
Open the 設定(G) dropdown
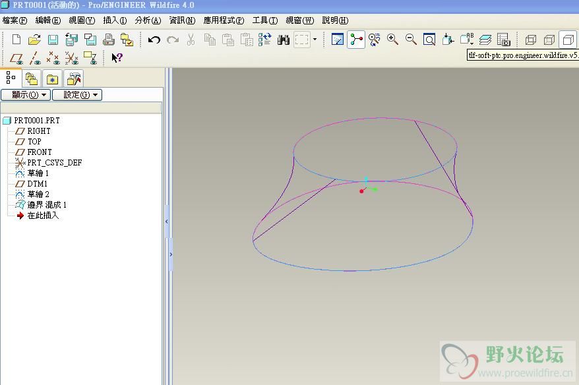tap(76, 95)
